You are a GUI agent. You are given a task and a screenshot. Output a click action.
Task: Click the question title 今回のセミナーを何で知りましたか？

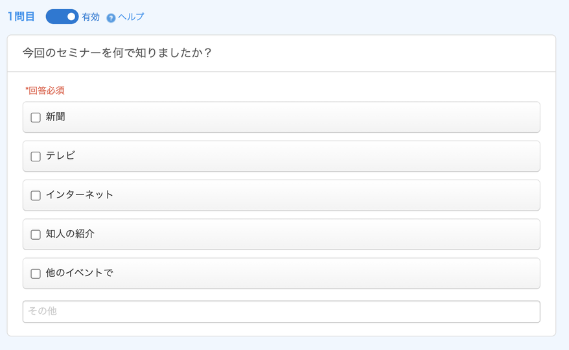[x=117, y=53]
